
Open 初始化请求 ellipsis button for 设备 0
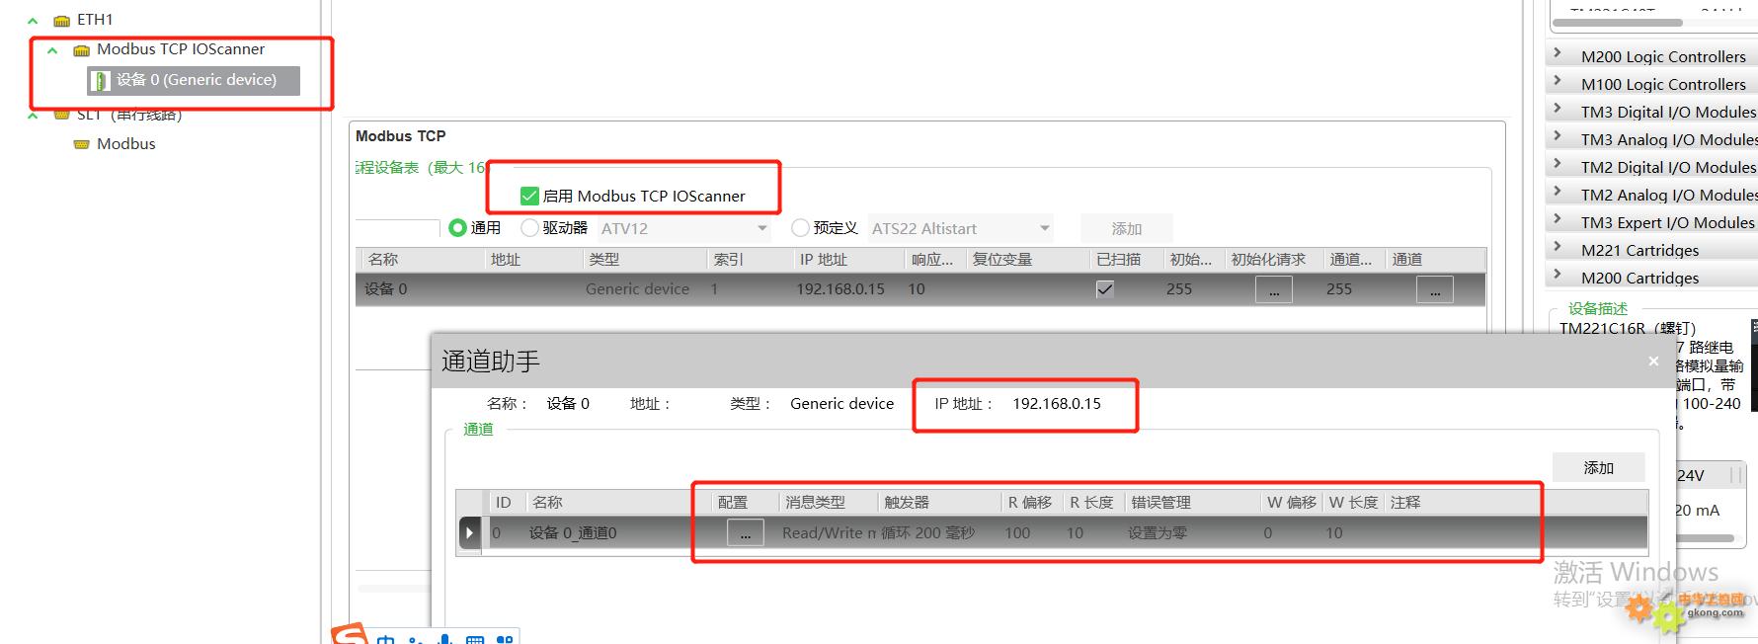click(1274, 290)
